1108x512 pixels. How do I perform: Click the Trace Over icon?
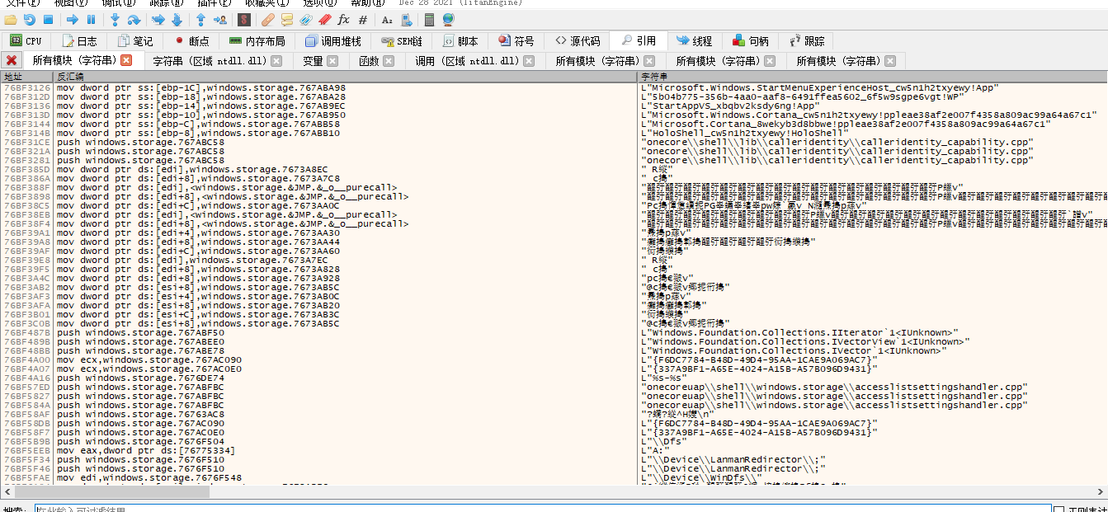(x=176, y=19)
